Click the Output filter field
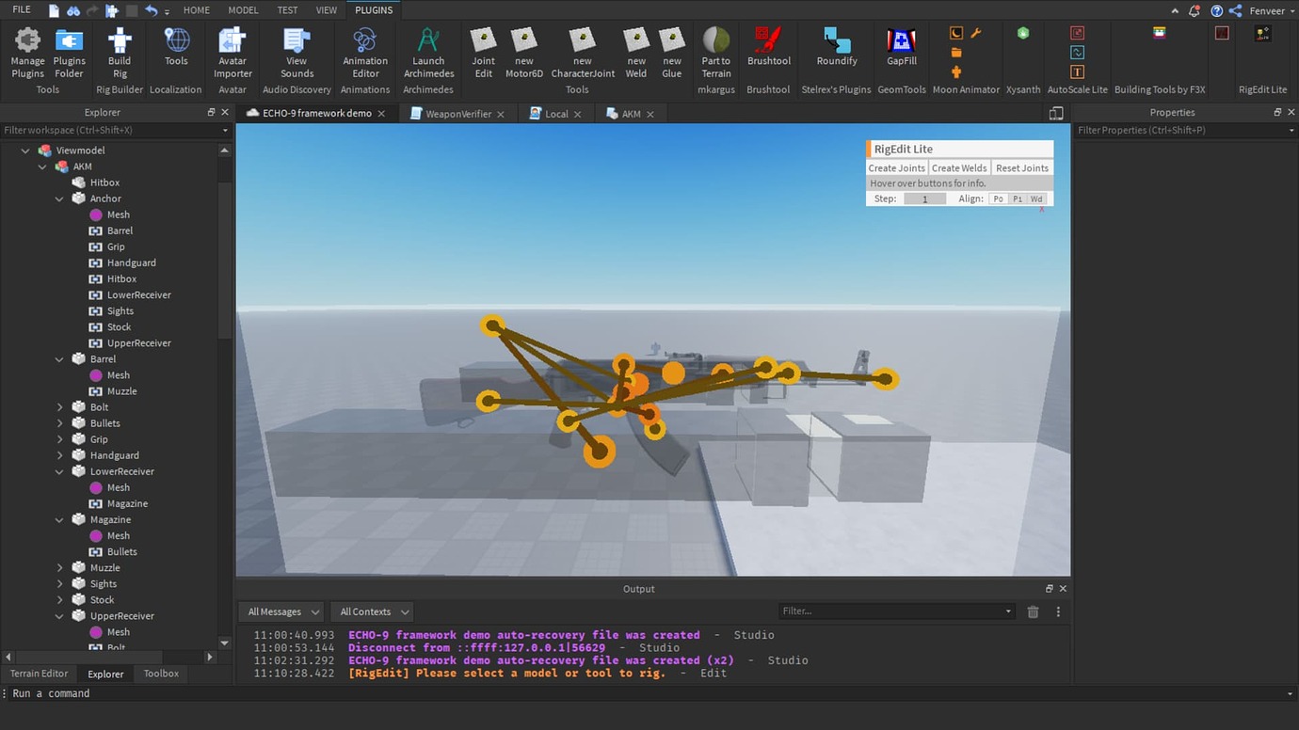The image size is (1299, 730). [895, 611]
